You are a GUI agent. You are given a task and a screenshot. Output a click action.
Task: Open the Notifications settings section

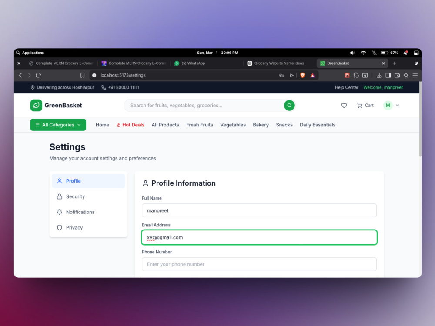[88, 212]
